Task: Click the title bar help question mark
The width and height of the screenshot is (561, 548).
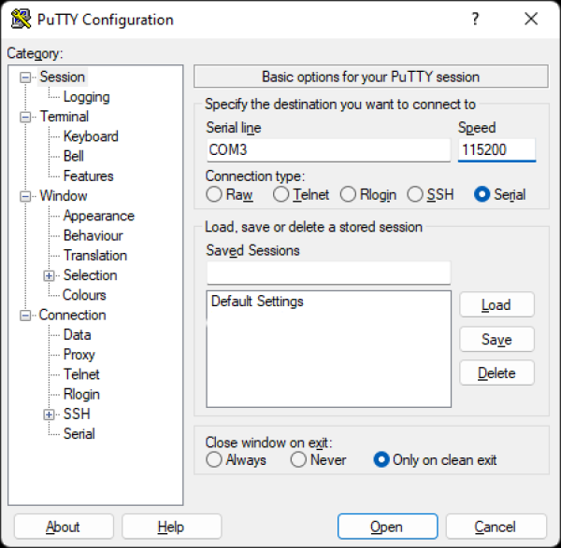Action: (x=475, y=20)
